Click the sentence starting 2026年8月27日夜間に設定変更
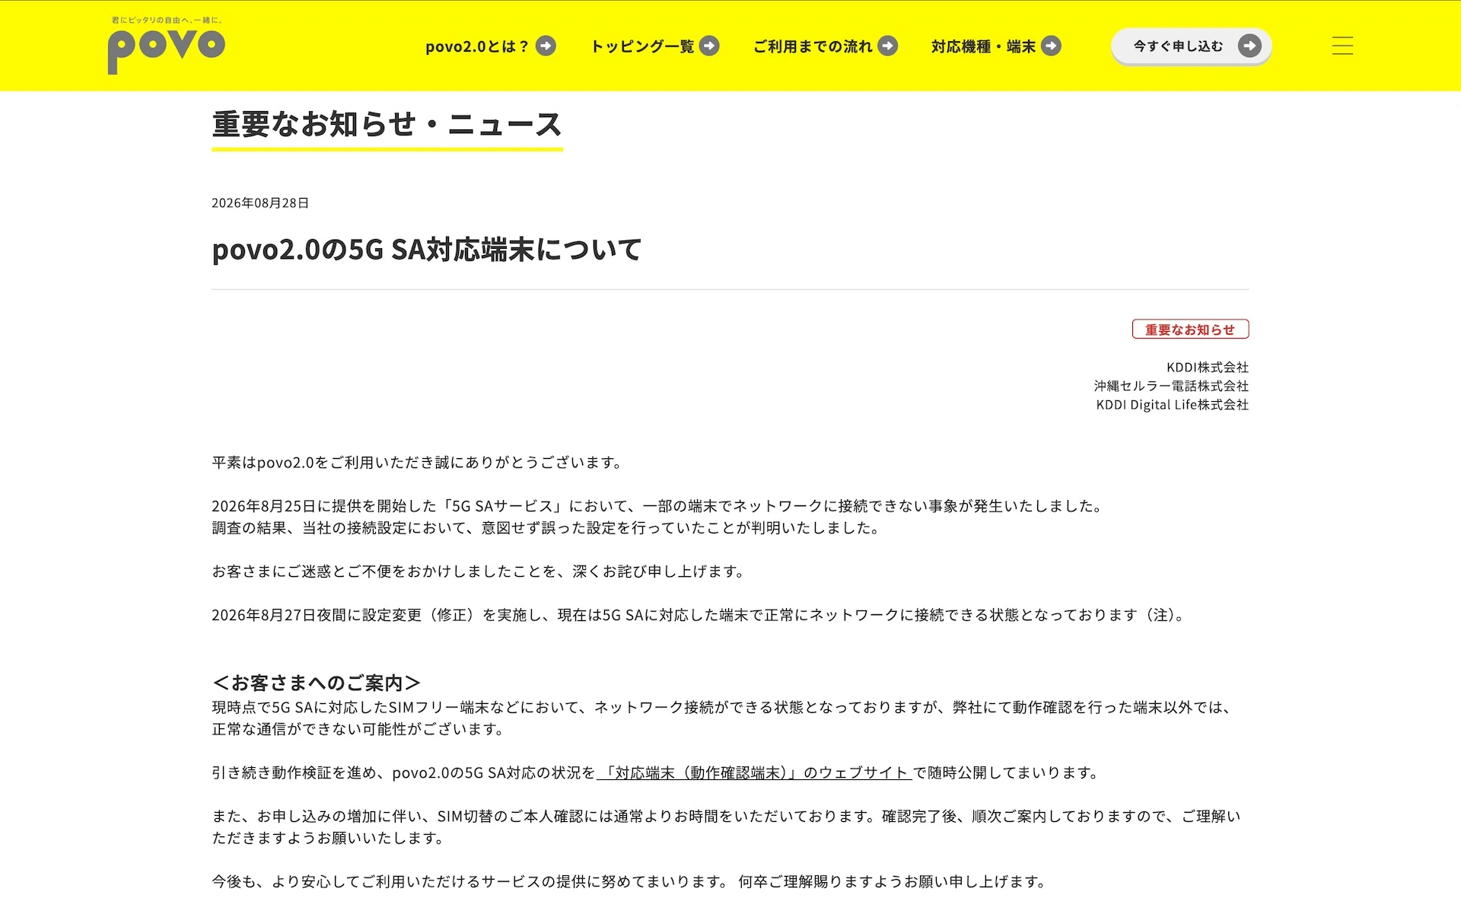Screen dimensions: 1461x914 (700, 615)
